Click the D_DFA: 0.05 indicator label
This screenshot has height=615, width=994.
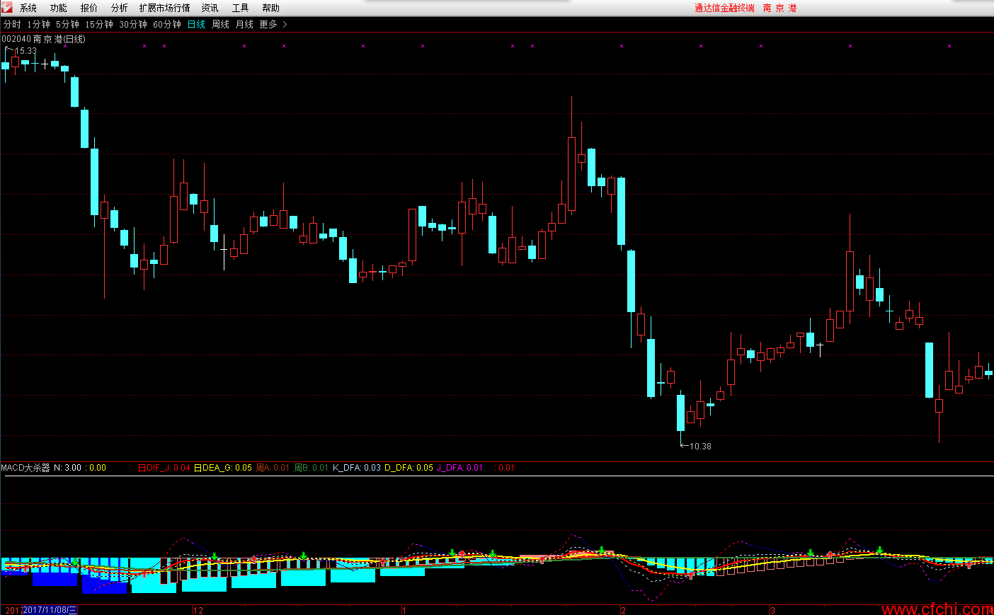(409, 468)
